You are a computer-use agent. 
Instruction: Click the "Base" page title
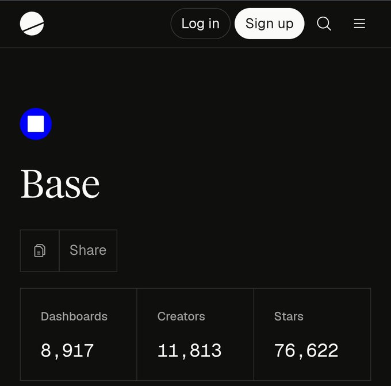click(60, 184)
